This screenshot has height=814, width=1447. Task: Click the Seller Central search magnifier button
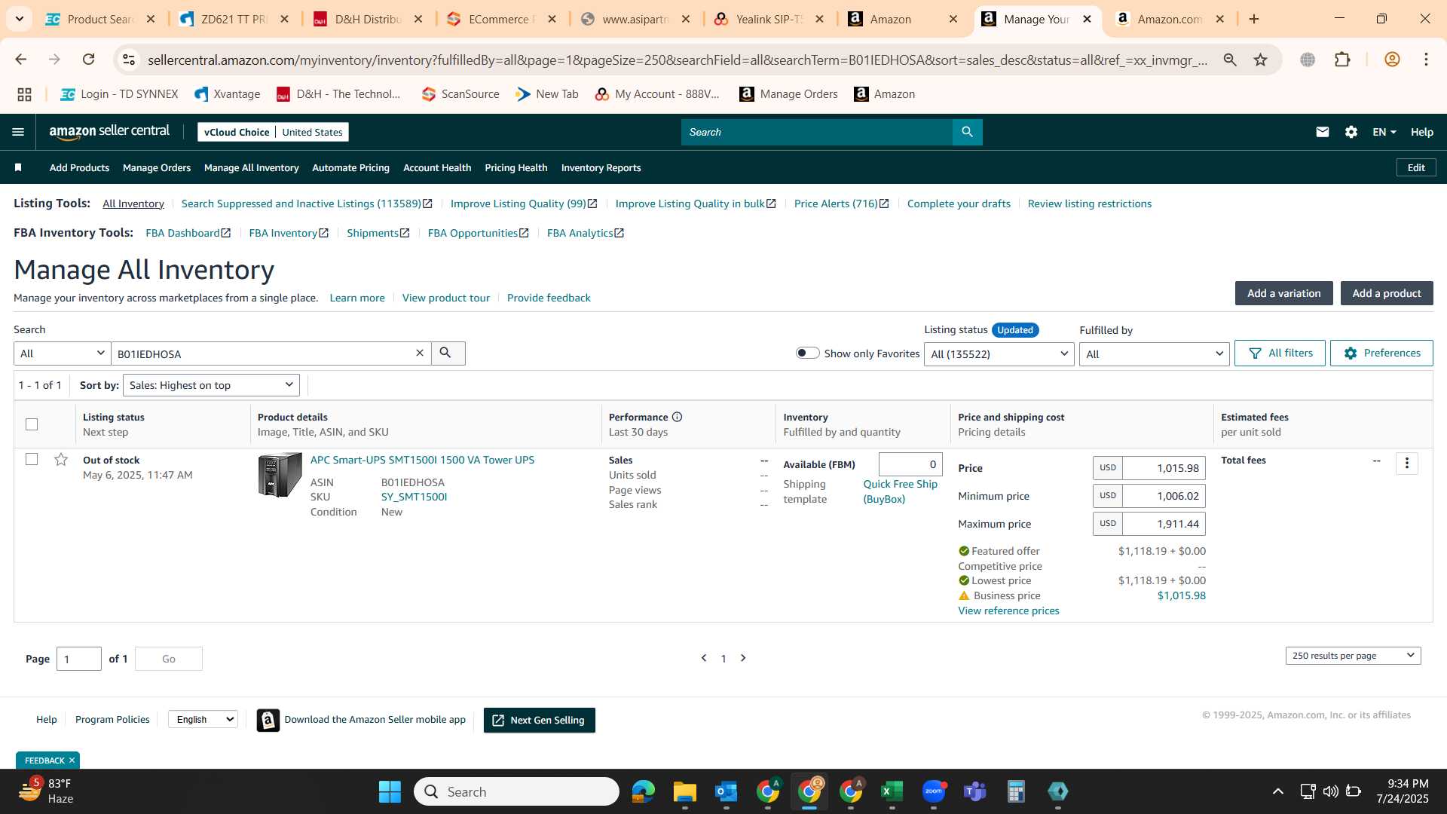(967, 132)
